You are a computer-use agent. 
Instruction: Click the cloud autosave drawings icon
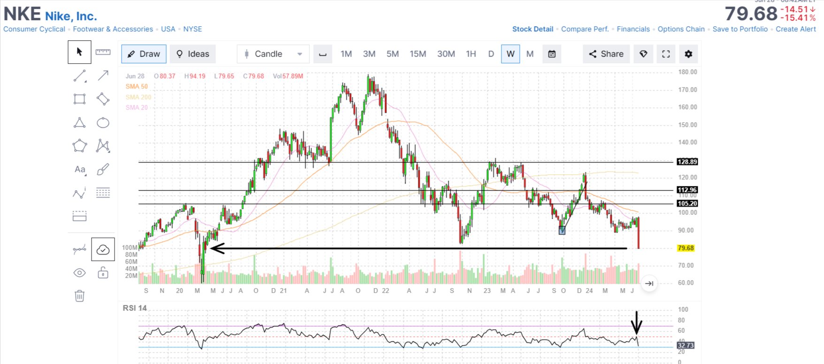coord(103,249)
